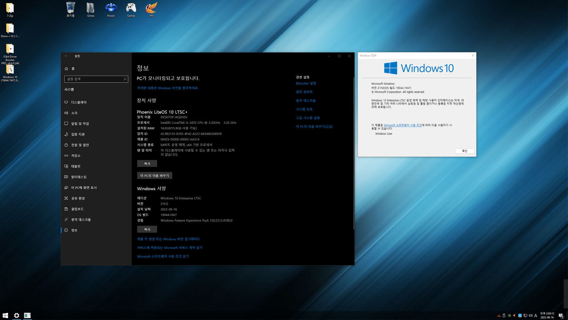Screen dimensions: 568x320
Task: Click the white volume speaker tray icon
Action: 531,316
